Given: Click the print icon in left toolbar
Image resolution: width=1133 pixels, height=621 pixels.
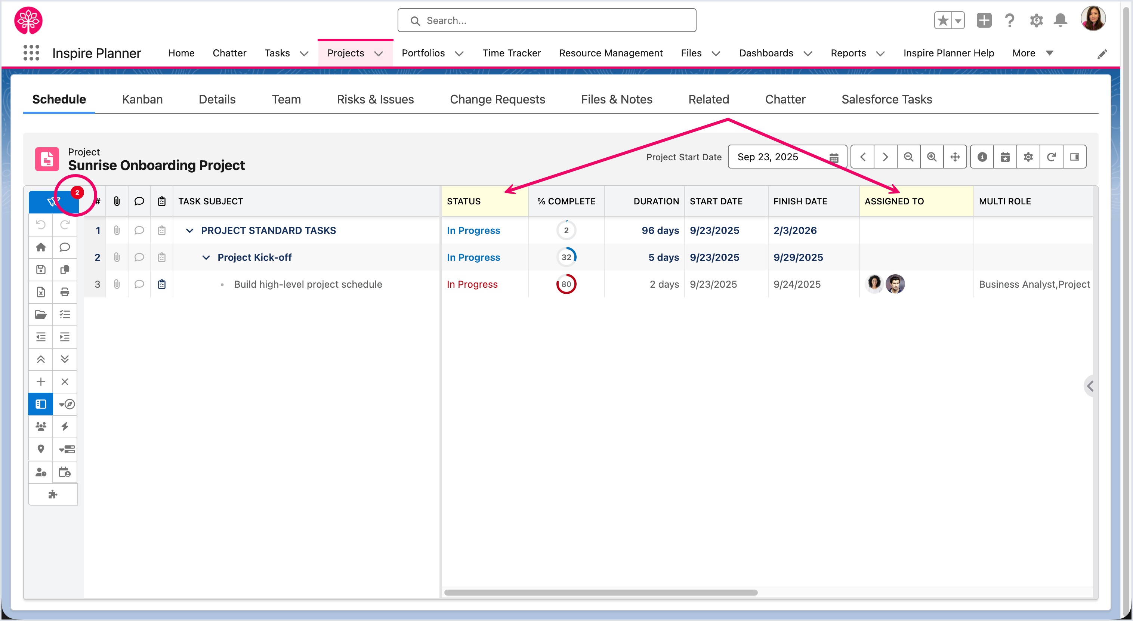Looking at the screenshot, I should point(65,292).
